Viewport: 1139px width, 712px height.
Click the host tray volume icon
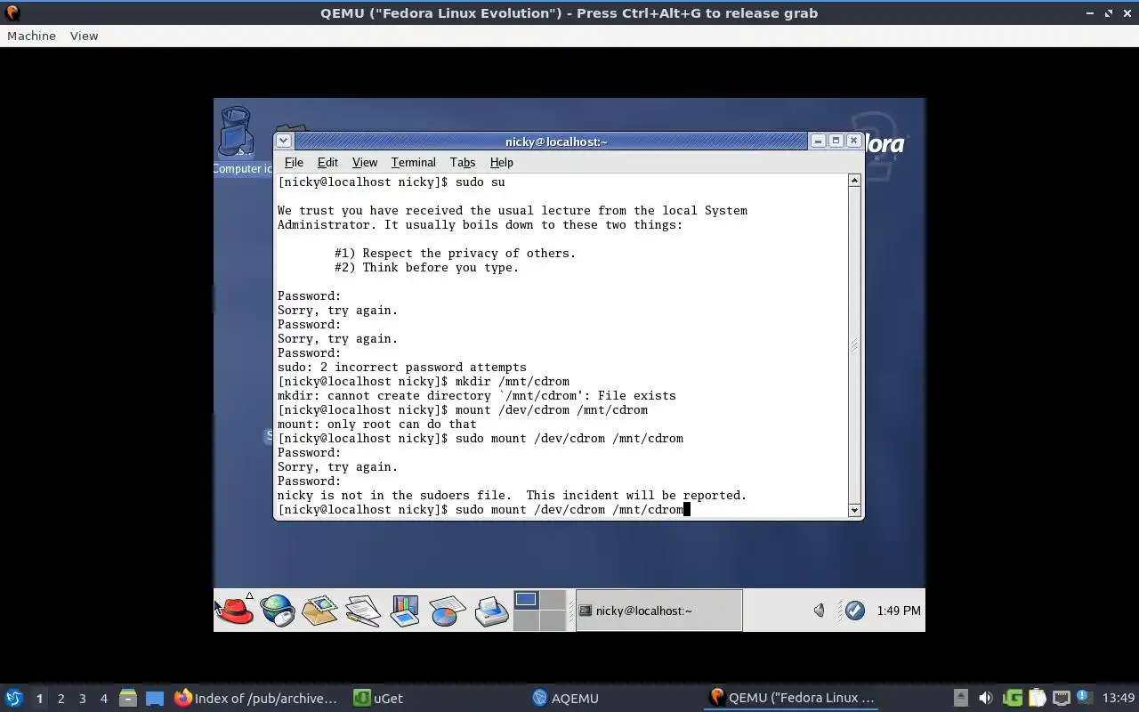click(x=985, y=698)
